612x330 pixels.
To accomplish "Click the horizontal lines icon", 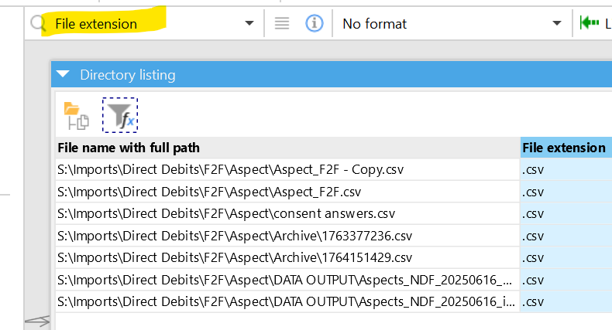I will pos(282,23).
